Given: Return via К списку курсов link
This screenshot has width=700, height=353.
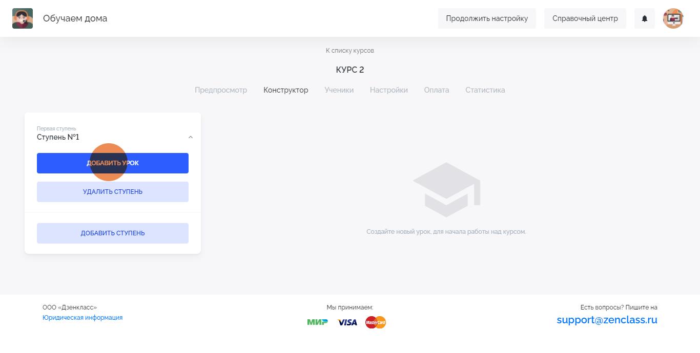Looking at the screenshot, I should pyautogui.click(x=350, y=51).
